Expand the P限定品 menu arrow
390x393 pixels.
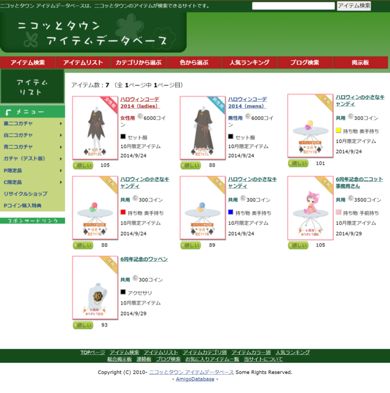(x=61, y=171)
